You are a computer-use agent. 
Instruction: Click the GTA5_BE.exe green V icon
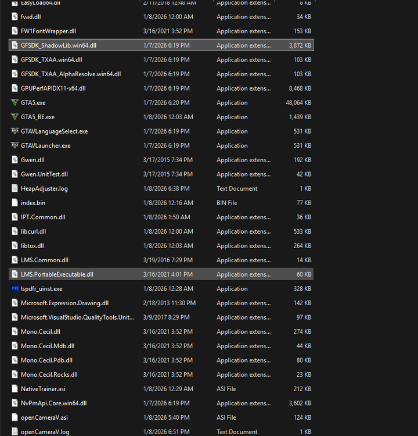click(15, 117)
